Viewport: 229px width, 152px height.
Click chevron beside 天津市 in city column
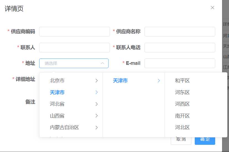click(x=159, y=81)
